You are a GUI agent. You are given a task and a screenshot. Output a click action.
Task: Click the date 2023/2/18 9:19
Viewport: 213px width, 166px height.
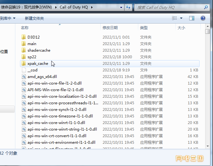click(x=116, y=70)
